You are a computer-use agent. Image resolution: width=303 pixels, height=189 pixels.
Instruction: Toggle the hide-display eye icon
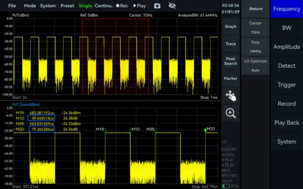(172, 6)
